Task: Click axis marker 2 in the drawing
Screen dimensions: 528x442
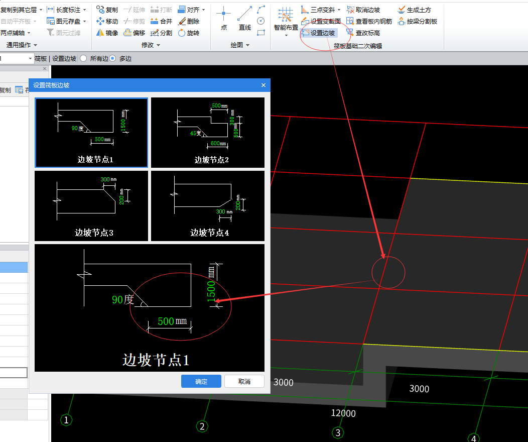Action: tap(202, 426)
